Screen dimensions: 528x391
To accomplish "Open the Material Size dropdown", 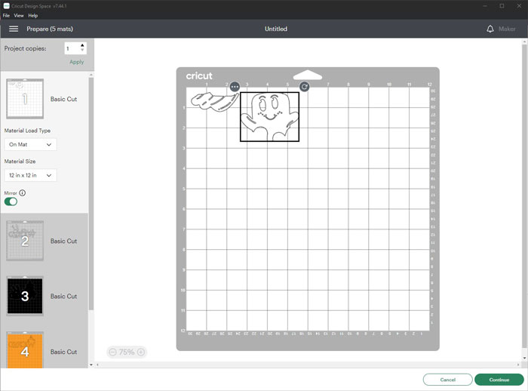I will (x=30, y=175).
